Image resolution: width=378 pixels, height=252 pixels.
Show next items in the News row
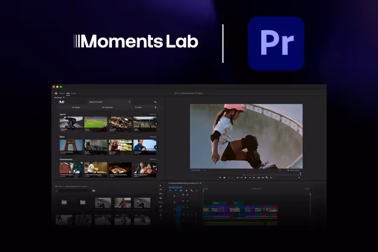[156, 147]
